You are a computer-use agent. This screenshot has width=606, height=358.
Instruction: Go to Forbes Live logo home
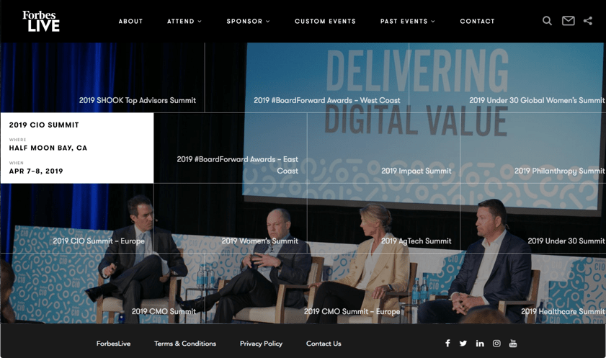(x=41, y=21)
